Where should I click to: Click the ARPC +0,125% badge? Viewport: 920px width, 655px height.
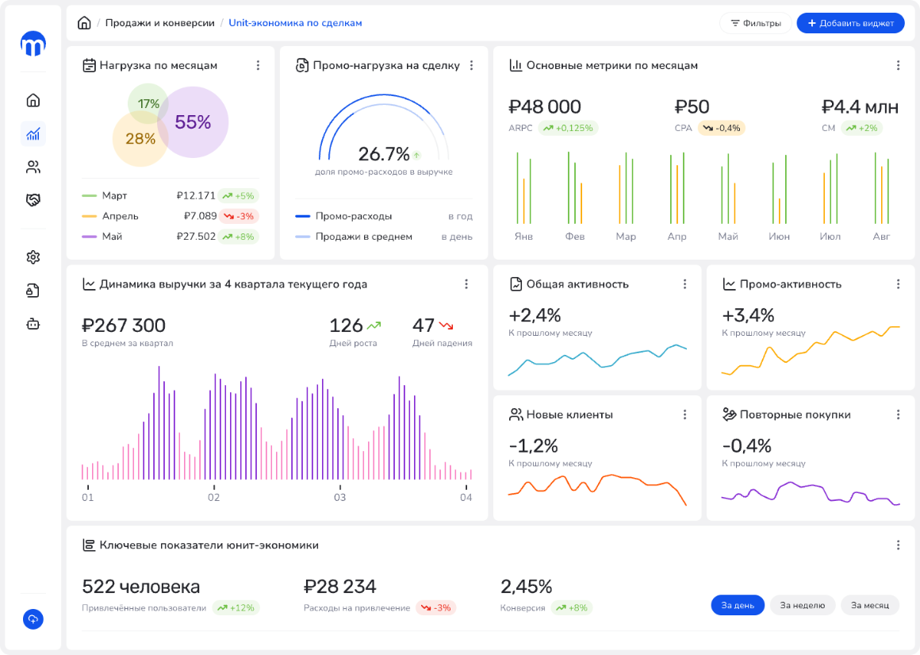click(x=568, y=128)
